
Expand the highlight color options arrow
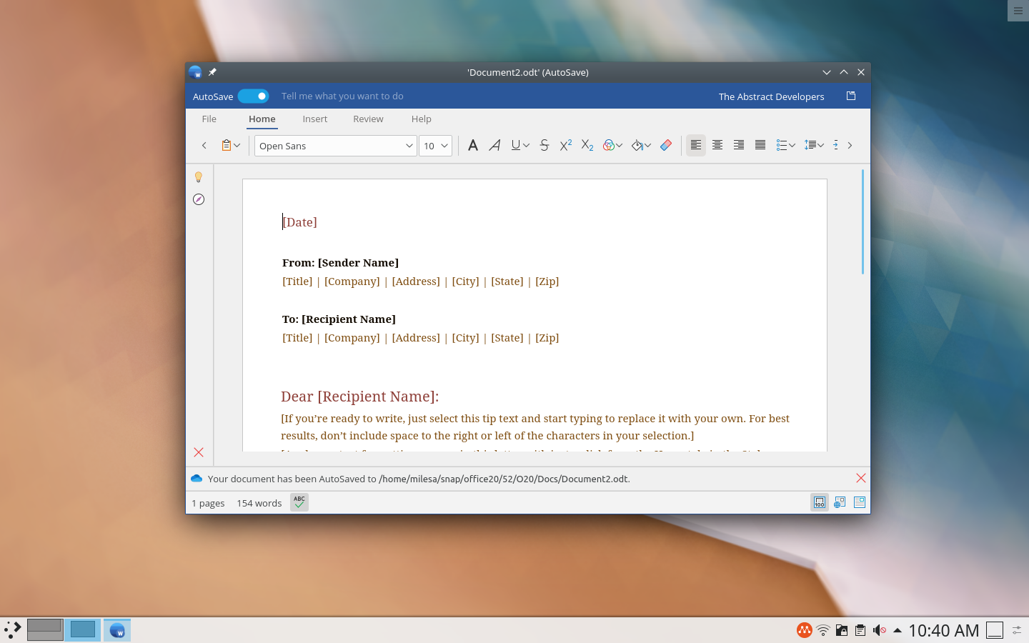[x=647, y=146]
